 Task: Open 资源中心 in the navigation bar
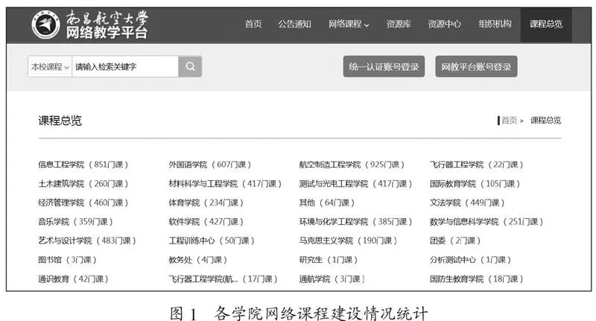click(x=444, y=25)
